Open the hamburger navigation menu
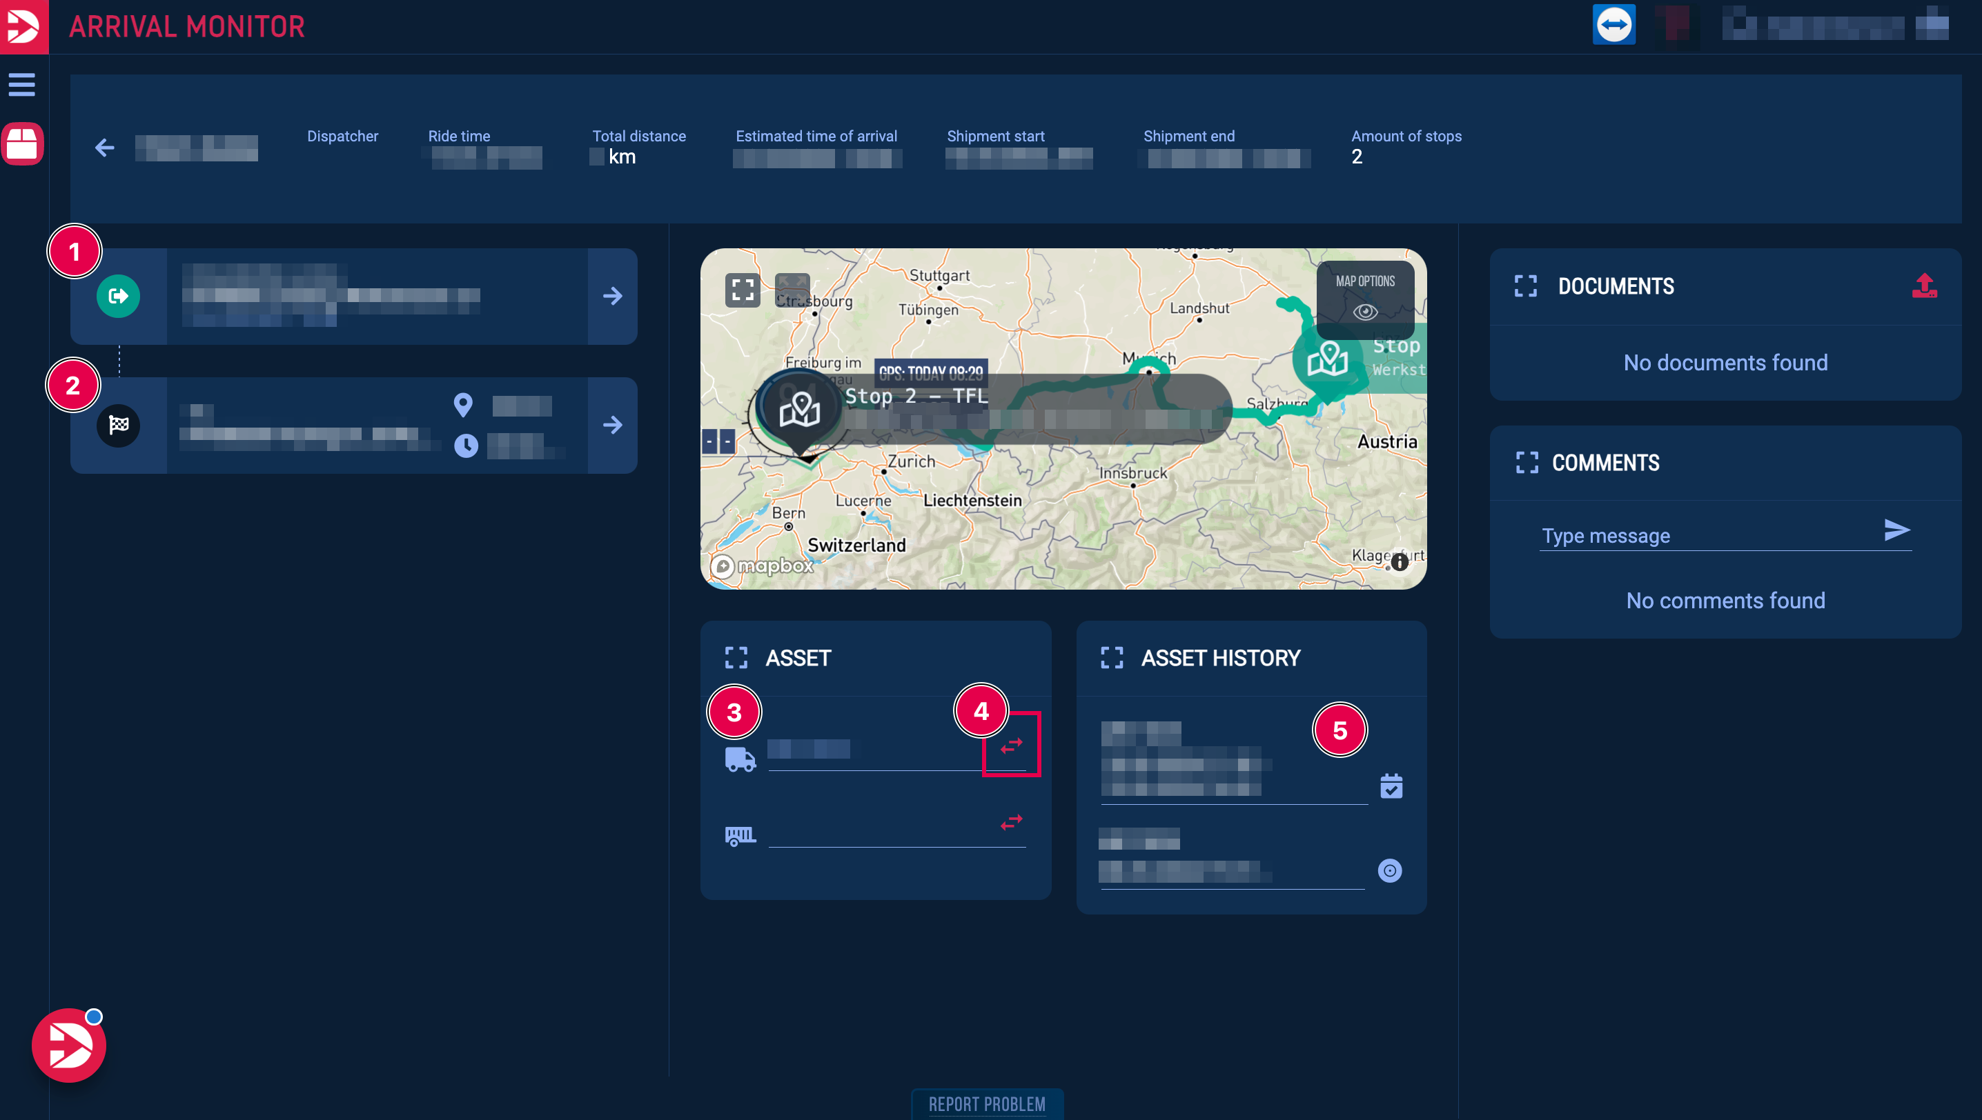The image size is (1982, 1120). pos(21,85)
